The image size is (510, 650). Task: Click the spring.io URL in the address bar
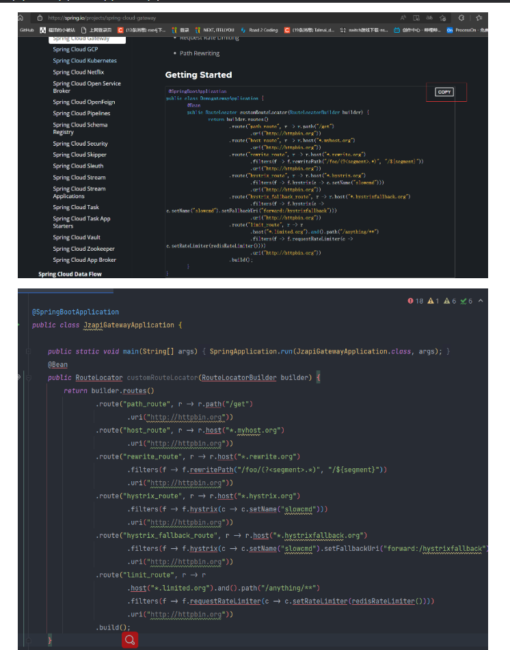[102, 18]
